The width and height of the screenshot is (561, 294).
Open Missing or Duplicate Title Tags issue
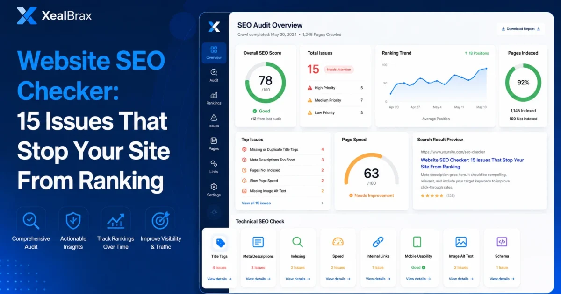pyautogui.click(x=283, y=150)
